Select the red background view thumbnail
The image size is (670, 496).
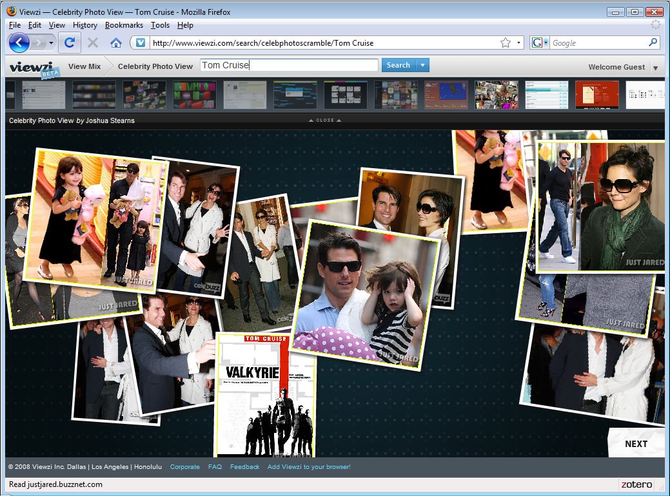coord(597,95)
